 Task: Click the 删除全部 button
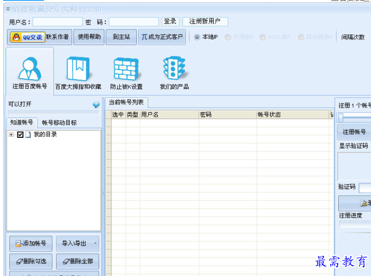pyautogui.click(x=78, y=261)
